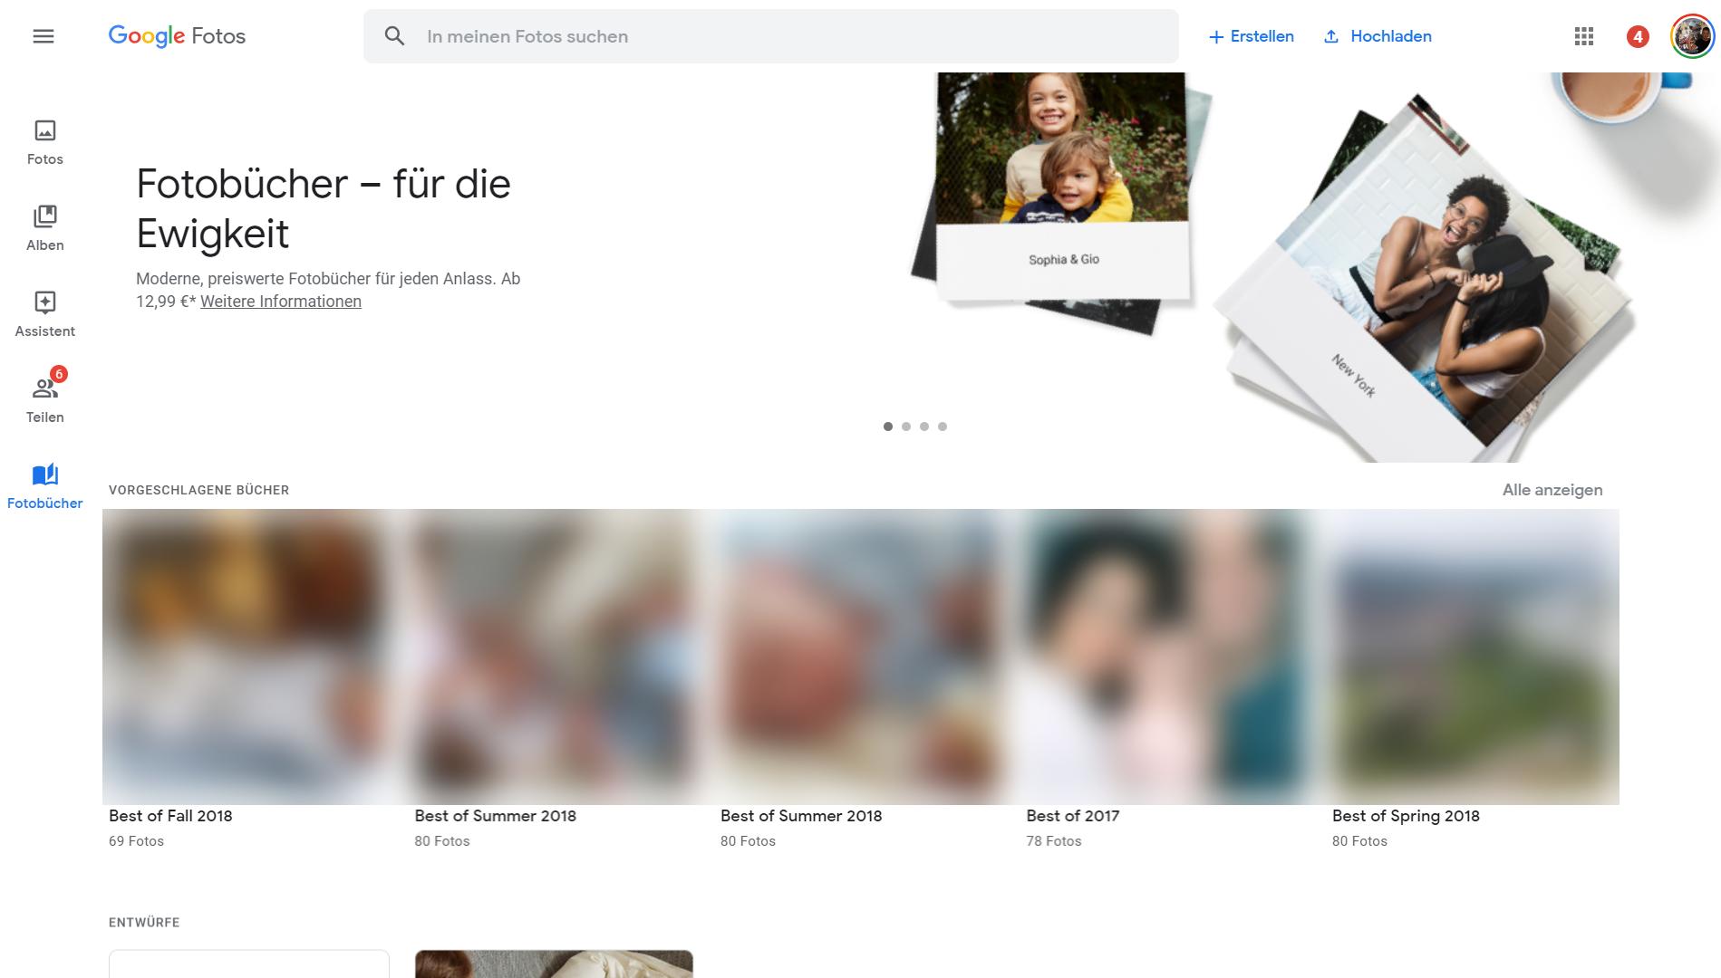Open the Assistent sidebar item
The image size is (1721, 978).
click(44, 314)
